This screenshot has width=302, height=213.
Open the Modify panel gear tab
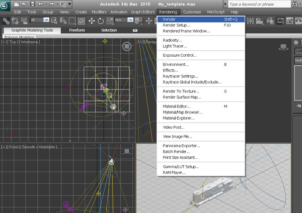pyautogui.click(x=296, y=43)
